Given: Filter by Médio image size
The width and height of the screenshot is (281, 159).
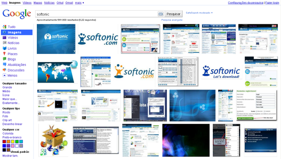Looking at the screenshot, I should tap(6, 91).
